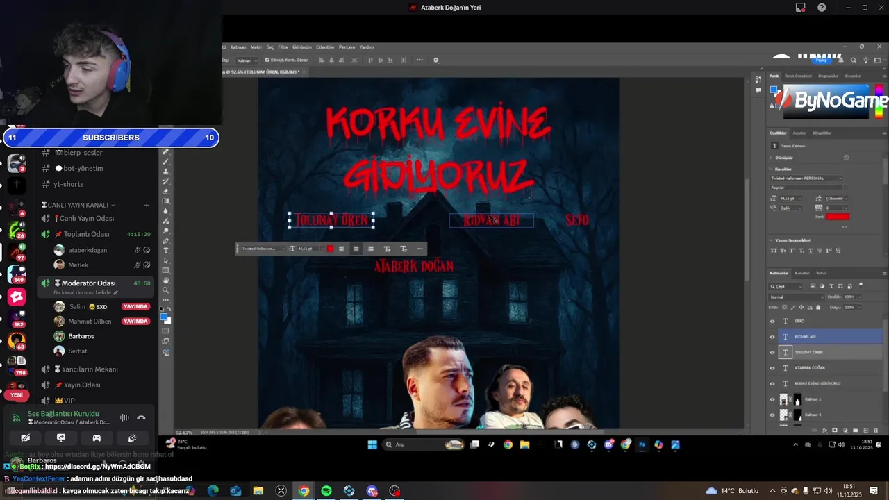The image size is (889, 500).
Task: Select the Pen tool
Action: 165,240
